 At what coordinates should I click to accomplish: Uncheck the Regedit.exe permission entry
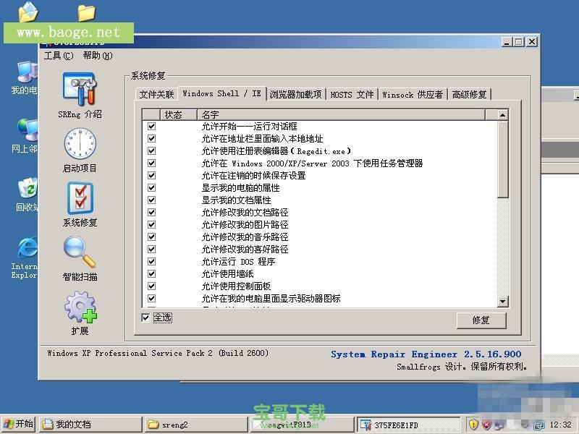(151, 150)
